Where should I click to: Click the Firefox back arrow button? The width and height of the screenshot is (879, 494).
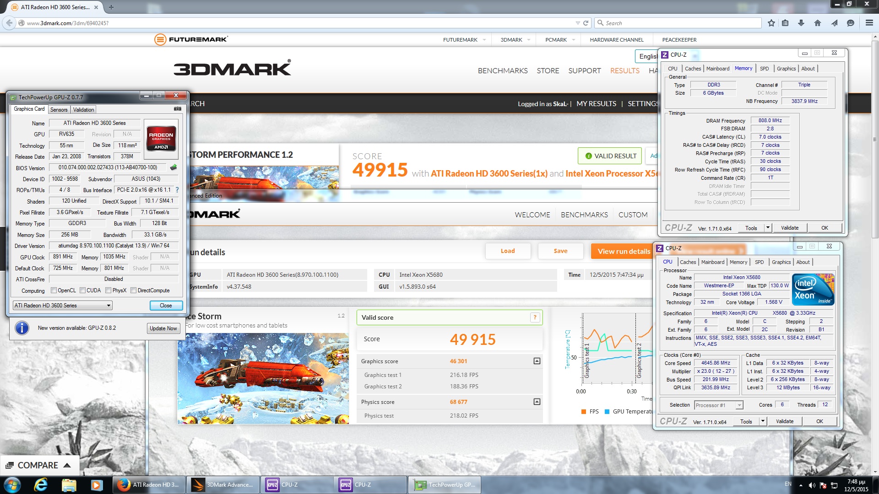click(x=9, y=23)
